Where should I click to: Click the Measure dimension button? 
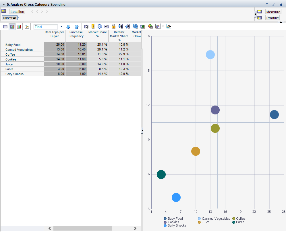point(273,12)
